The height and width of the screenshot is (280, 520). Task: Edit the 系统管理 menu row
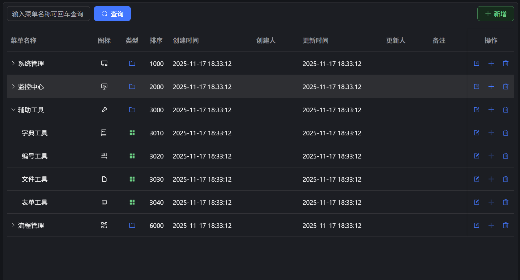(476, 64)
